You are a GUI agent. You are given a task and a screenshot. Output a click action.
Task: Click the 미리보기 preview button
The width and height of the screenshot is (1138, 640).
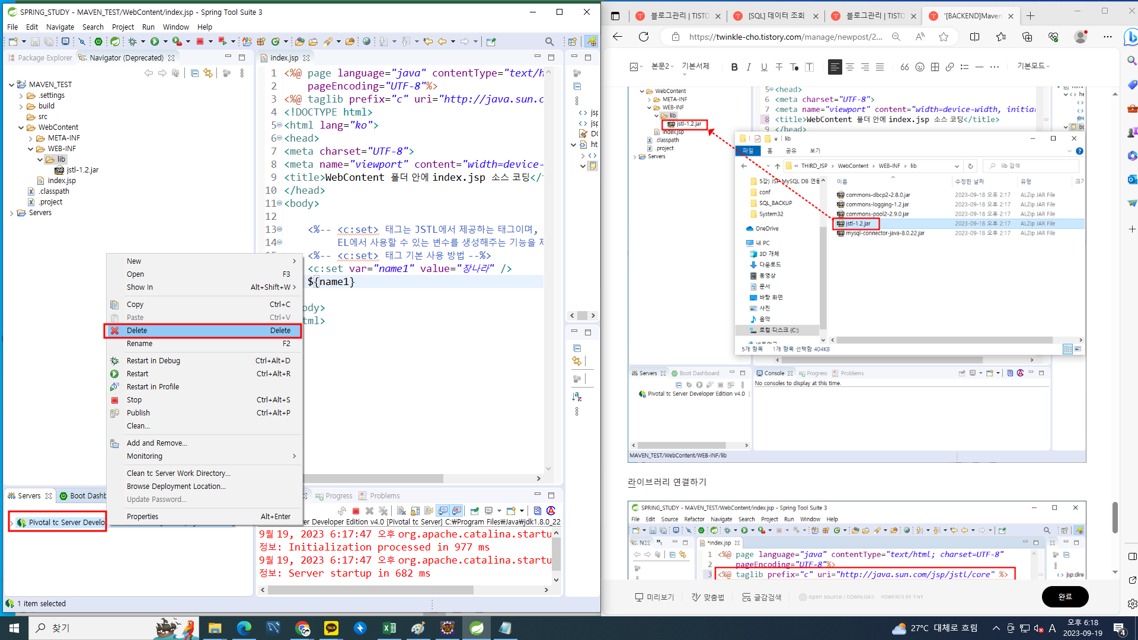point(654,597)
